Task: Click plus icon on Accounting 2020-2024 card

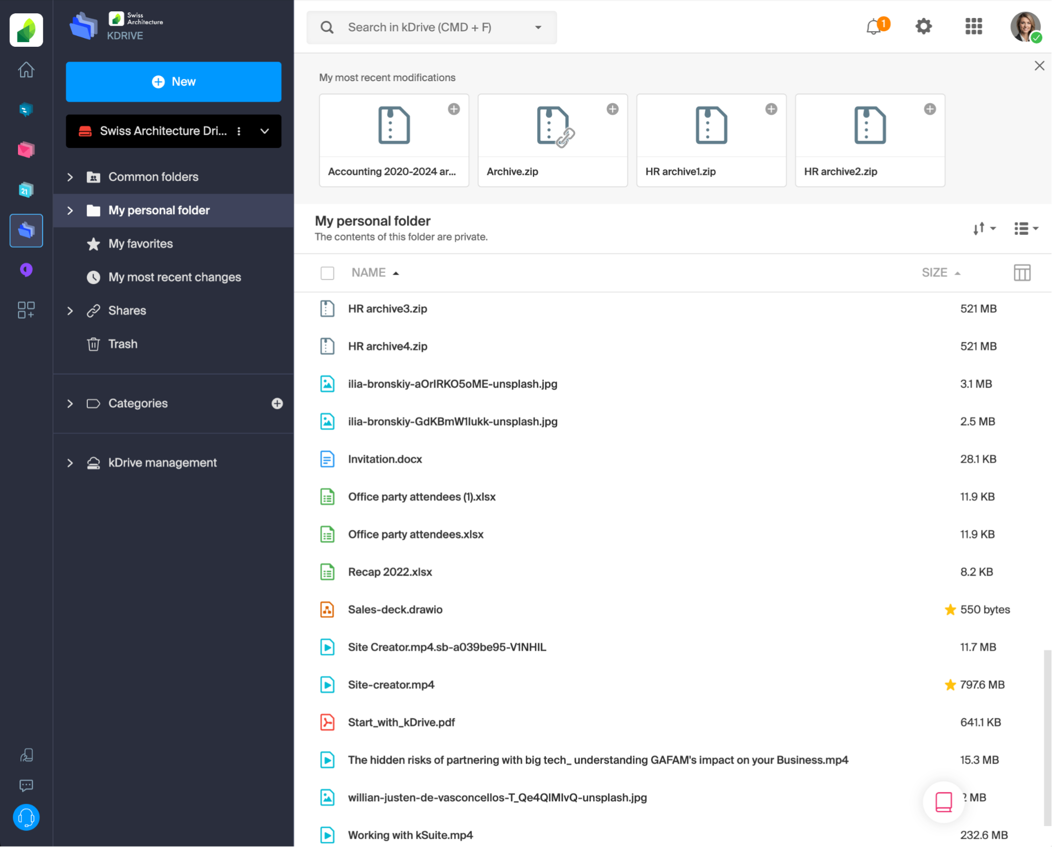Action: click(454, 109)
